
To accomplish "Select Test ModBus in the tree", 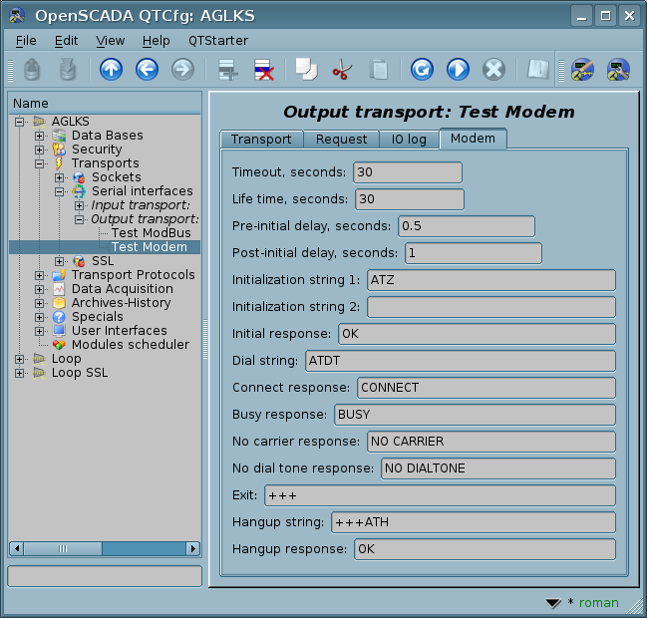I will pyautogui.click(x=151, y=233).
